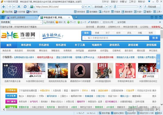Click the 页内查找 find button
This screenshot has width=163, height=115.
(49, 22)
